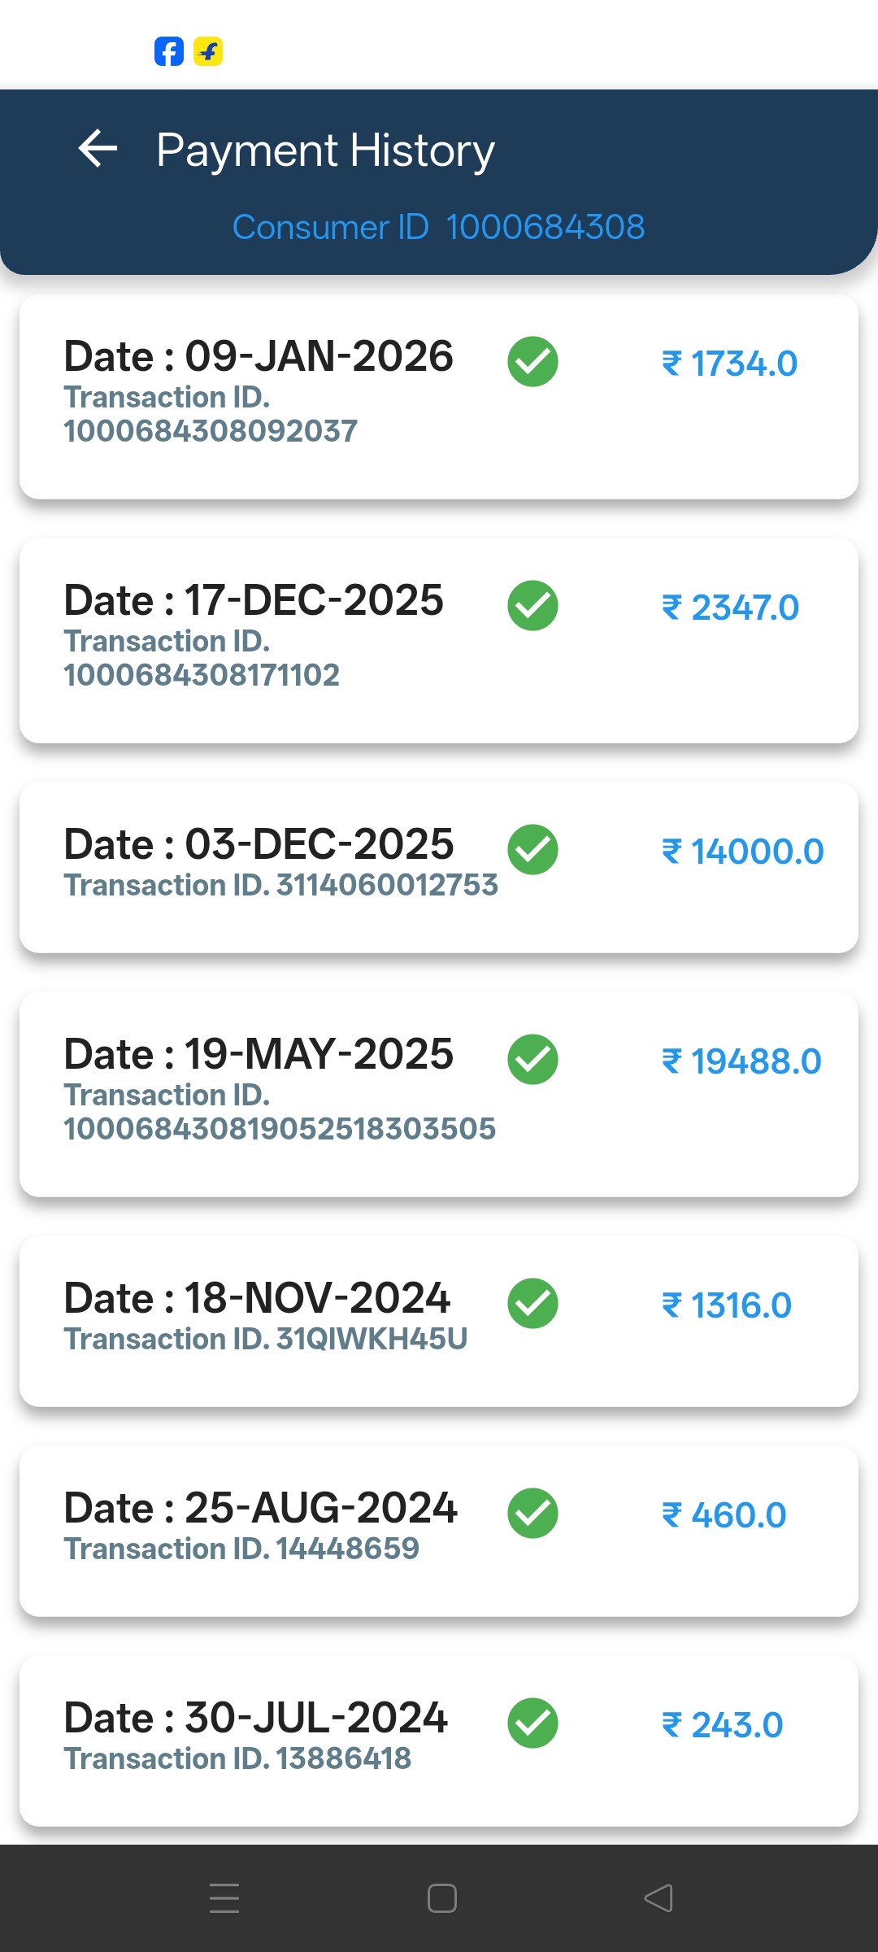Tap green checkmark for 18-NOV-2024 payment

click(x=532, y=1304)
